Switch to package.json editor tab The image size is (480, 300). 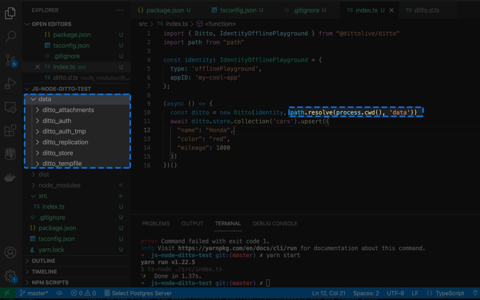click(x=164, y=10)
